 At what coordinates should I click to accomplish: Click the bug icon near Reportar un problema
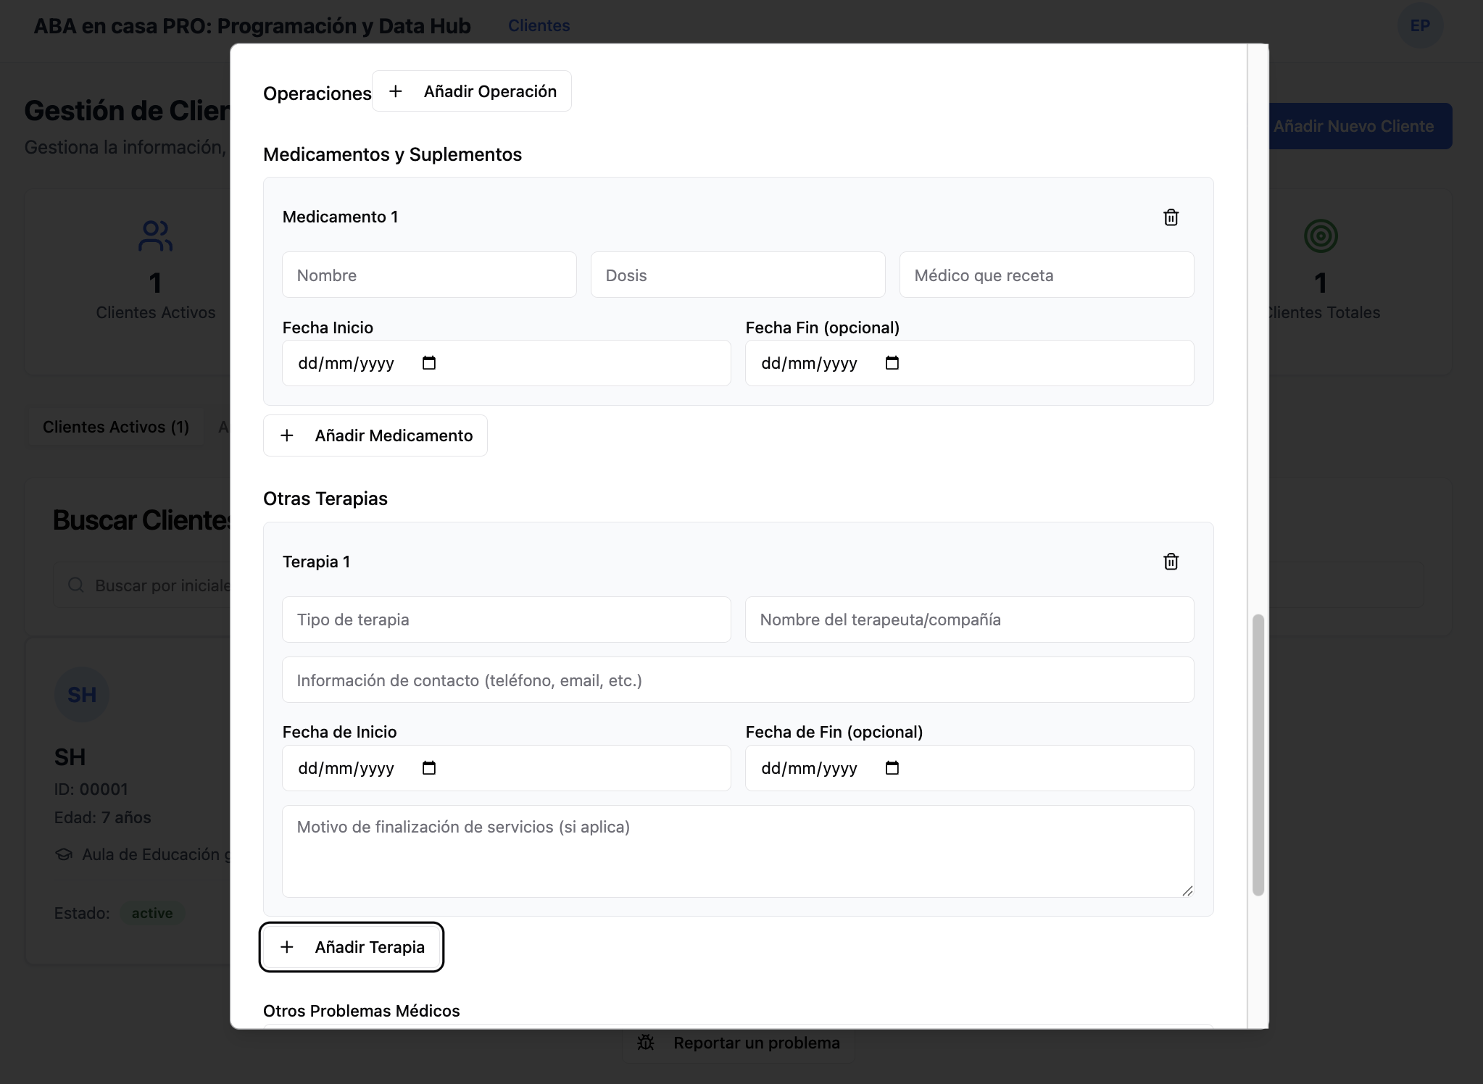click(646, 1043)
